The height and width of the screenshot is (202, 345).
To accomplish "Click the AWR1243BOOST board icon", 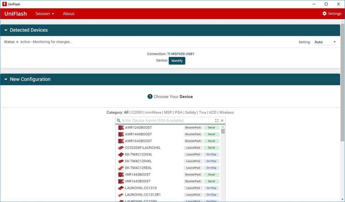I will (121, 127).
